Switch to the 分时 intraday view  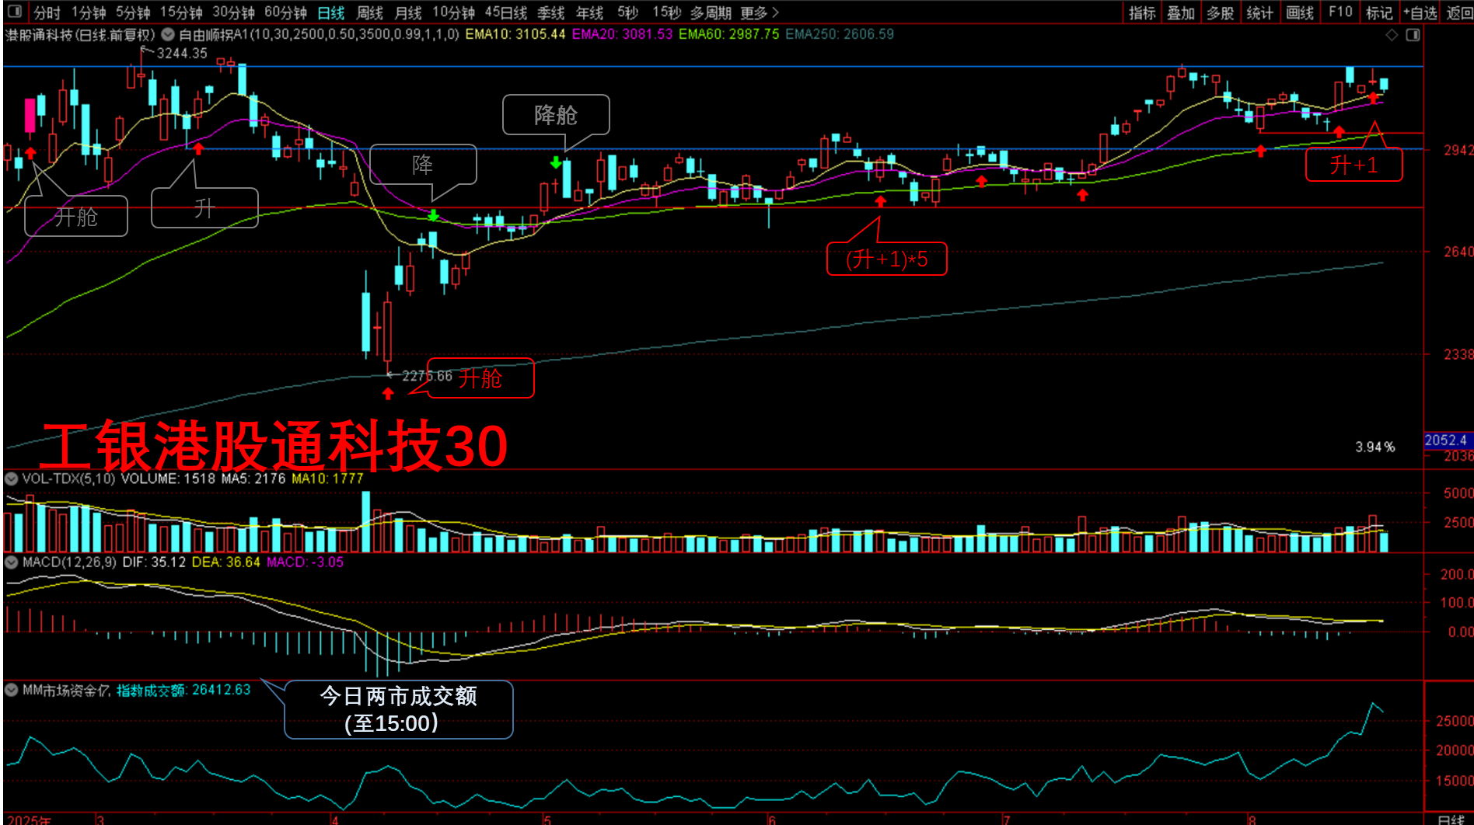[x=47, y=12]
